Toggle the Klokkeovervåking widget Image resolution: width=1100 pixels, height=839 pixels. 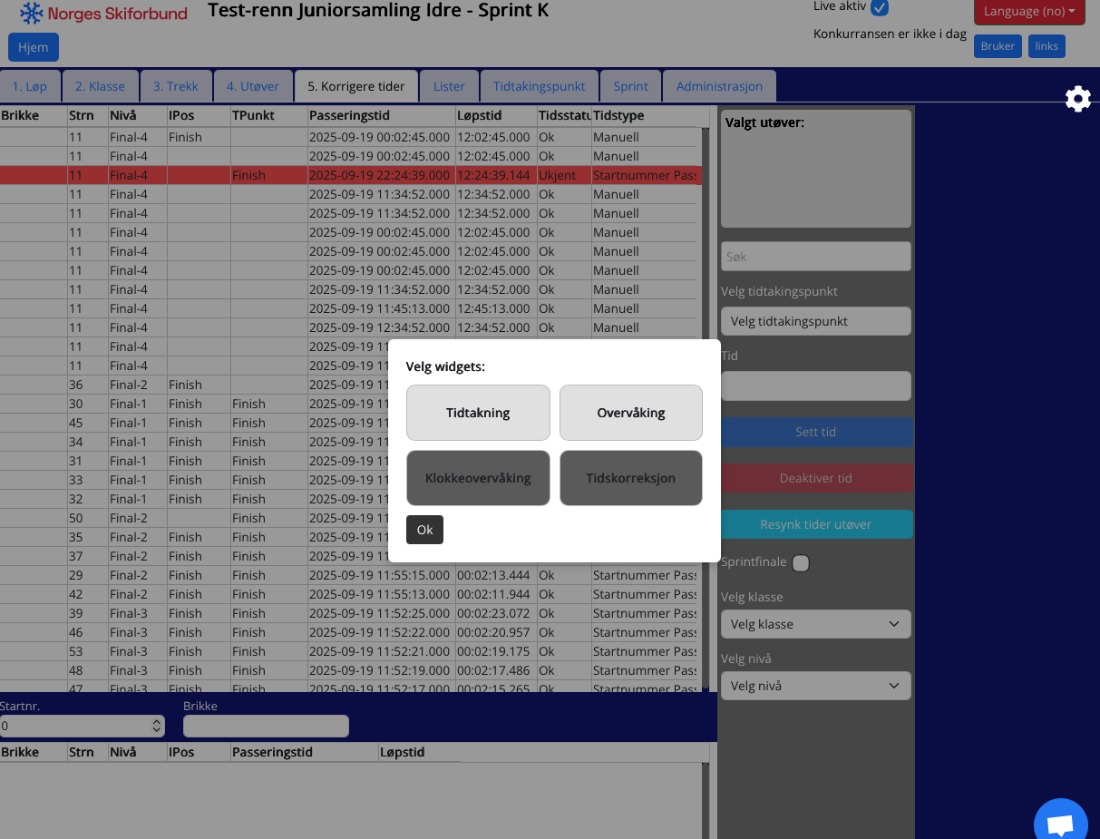(x=478, y=478)
